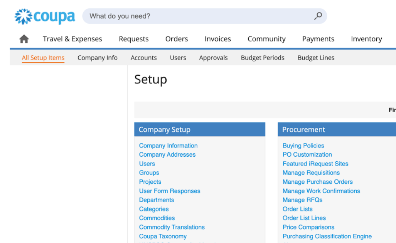Viewport: 396px width, 243px height.
Task: Click the Groups setup link
Action: [149, 173]
